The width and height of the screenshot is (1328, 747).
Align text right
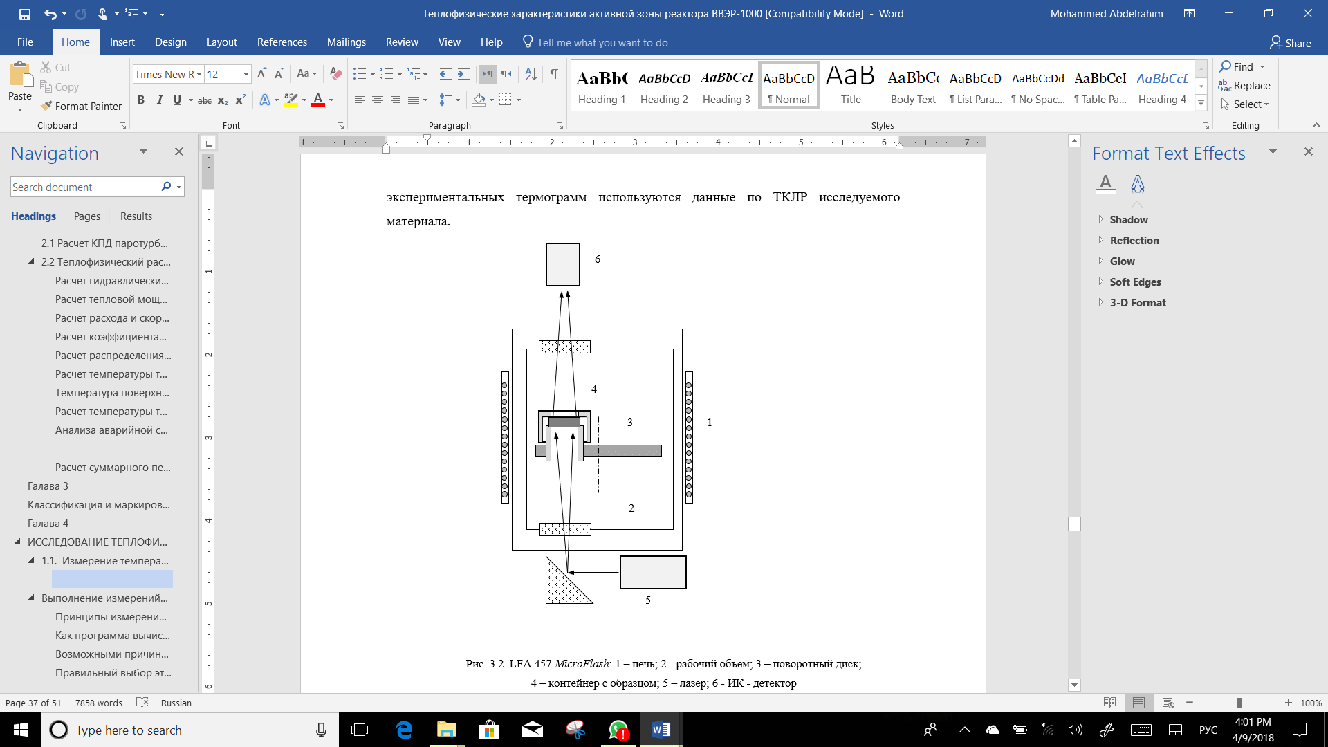pos(396,100)
